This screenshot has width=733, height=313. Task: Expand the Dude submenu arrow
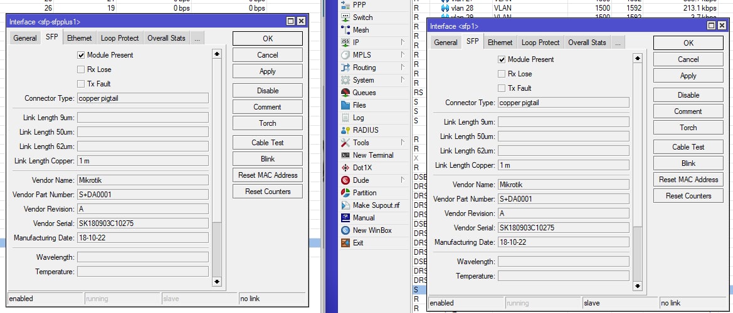coord(403,180)
